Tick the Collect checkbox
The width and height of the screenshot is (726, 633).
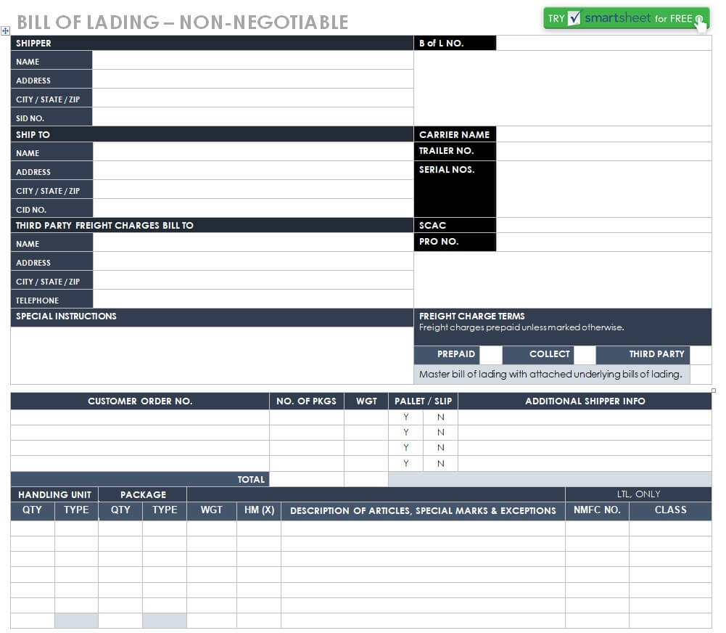(585, 355)
